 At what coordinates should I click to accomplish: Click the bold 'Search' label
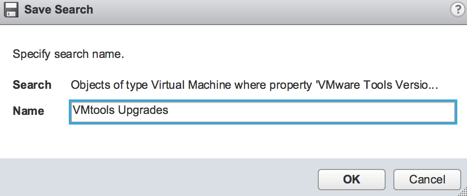[x=32, y=85]
